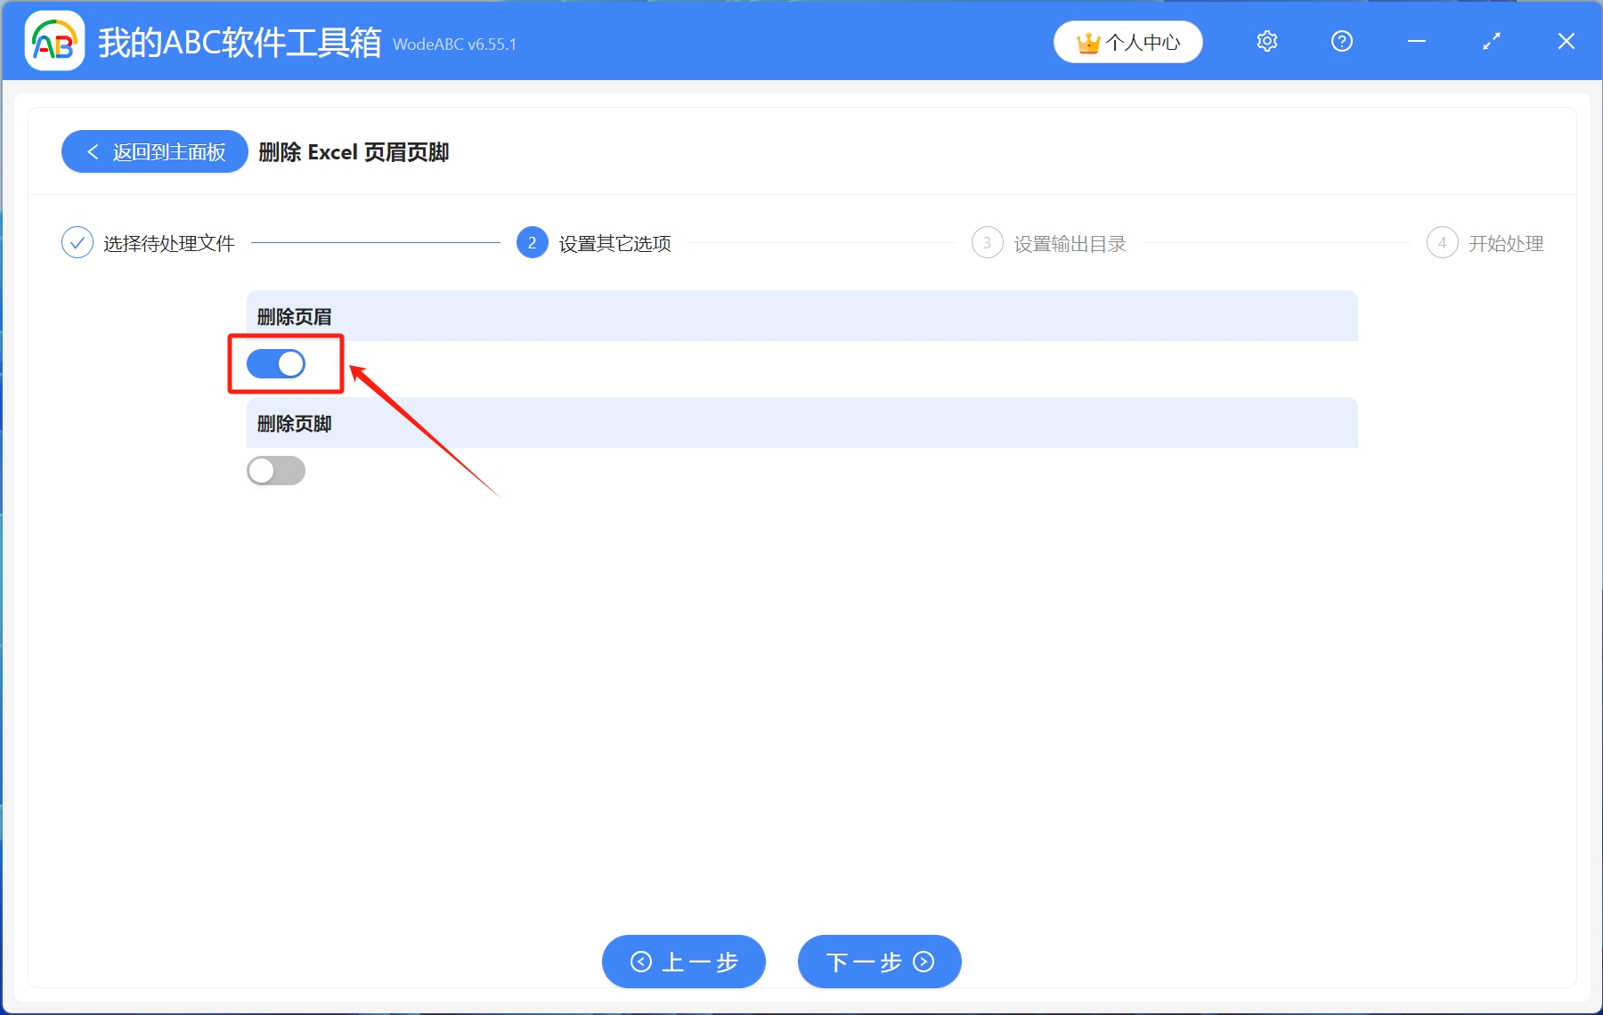Click the 上一步 button
This screenshot has height=1015, width=1603.
pyautogui.click(x=683, y=962)
